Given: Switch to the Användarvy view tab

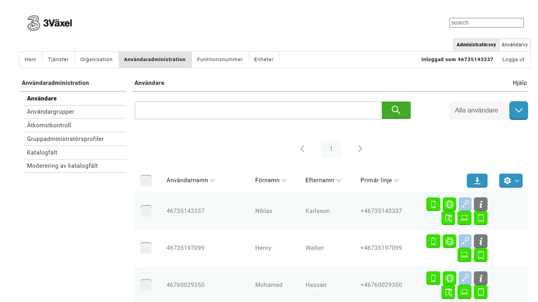Looking at the screenshot, I should (x=514, y=45).
